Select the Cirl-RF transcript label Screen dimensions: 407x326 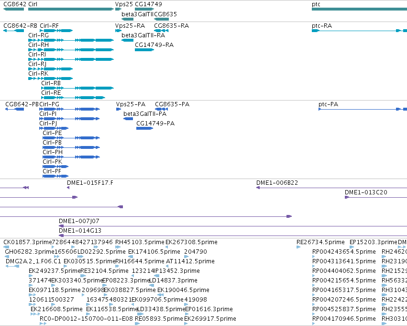coord(49,26)
